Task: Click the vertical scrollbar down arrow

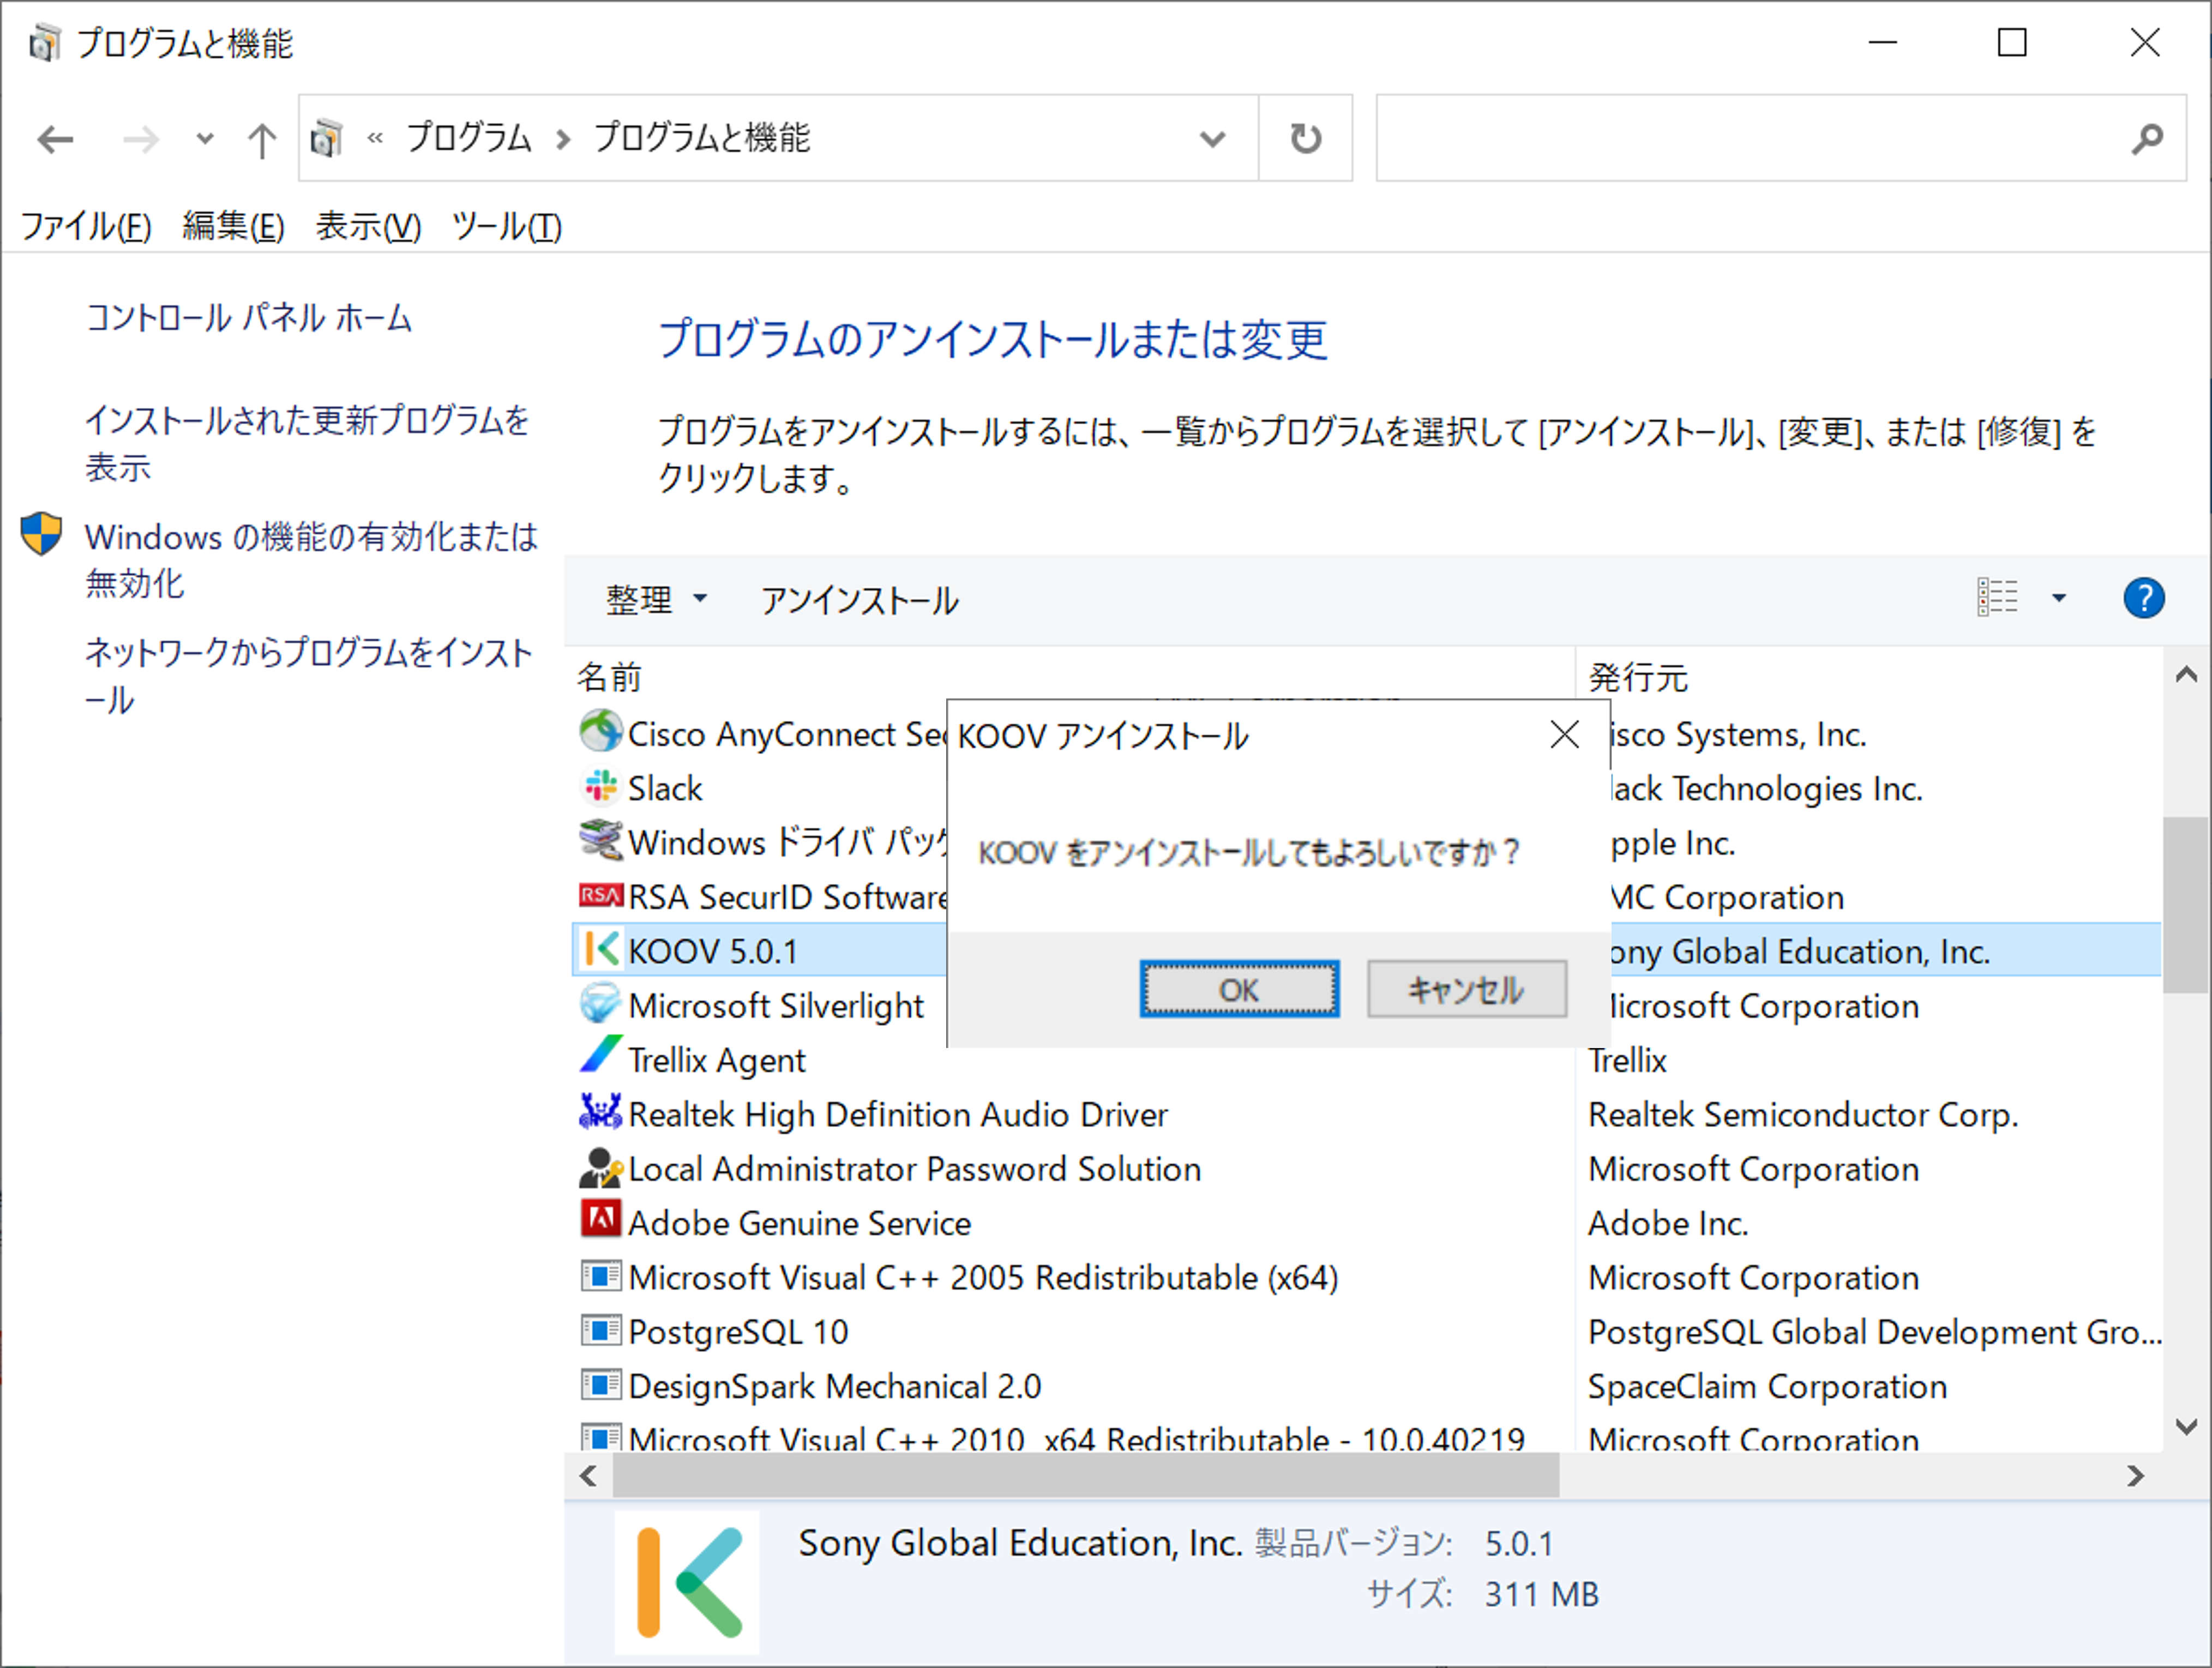Action: click(2187, 1426)
